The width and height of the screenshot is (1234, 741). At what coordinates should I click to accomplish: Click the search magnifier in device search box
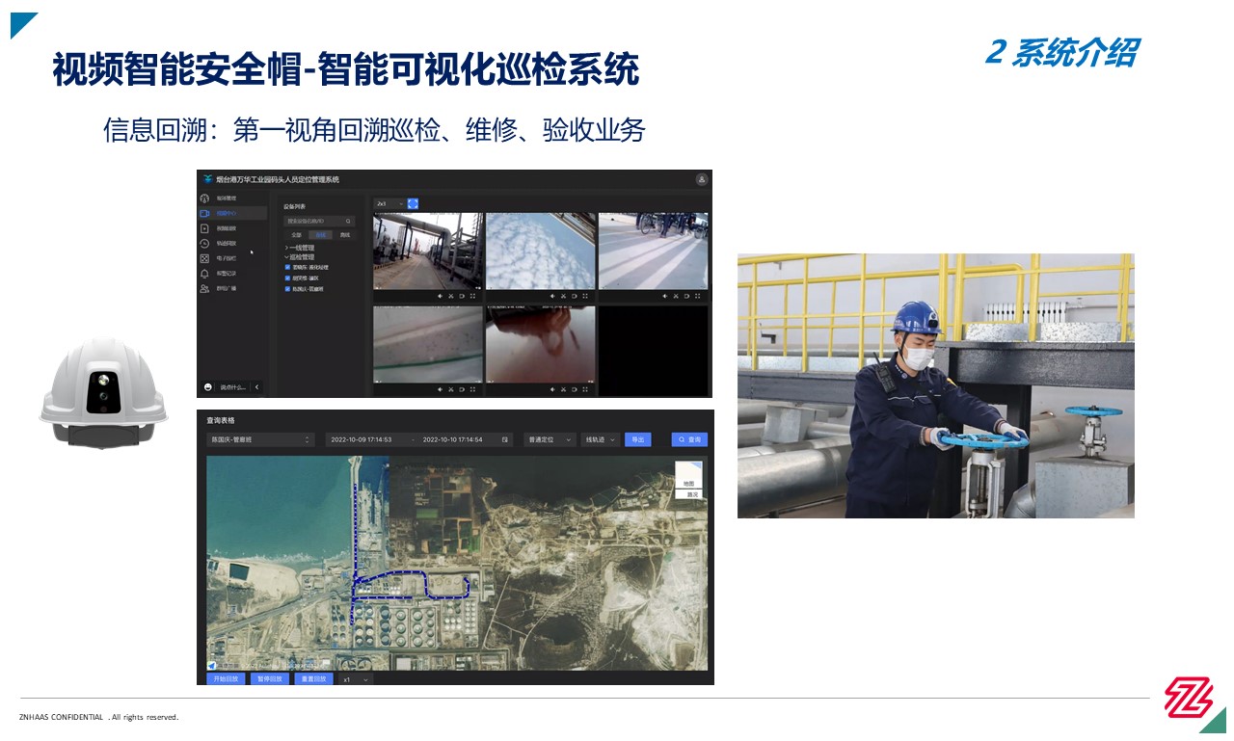[348, 221]
